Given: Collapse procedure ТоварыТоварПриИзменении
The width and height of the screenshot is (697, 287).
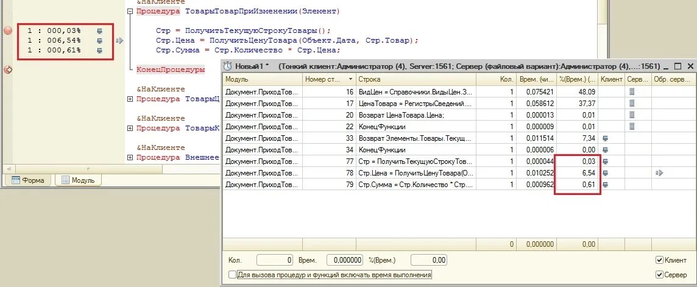Looking at the screenshot, I should click(x=130, y=12).
